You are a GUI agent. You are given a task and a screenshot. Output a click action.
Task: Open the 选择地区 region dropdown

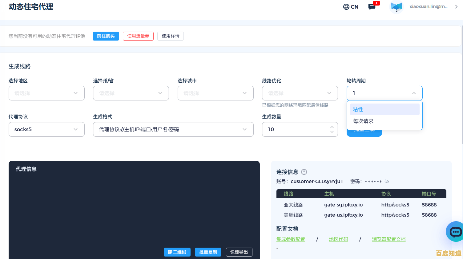pos(46,93)
